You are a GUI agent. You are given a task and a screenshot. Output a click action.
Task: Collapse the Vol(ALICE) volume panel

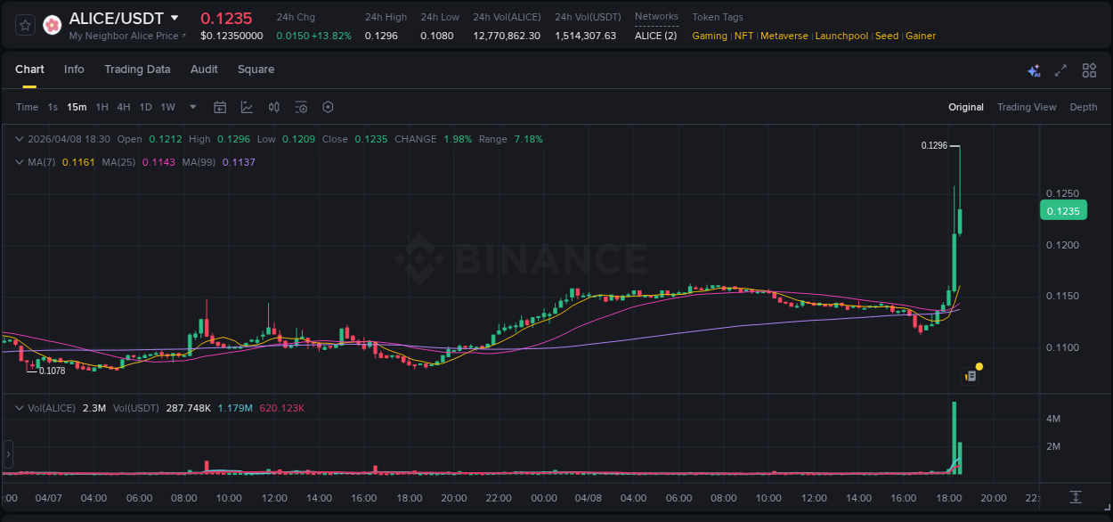(20, 407)
